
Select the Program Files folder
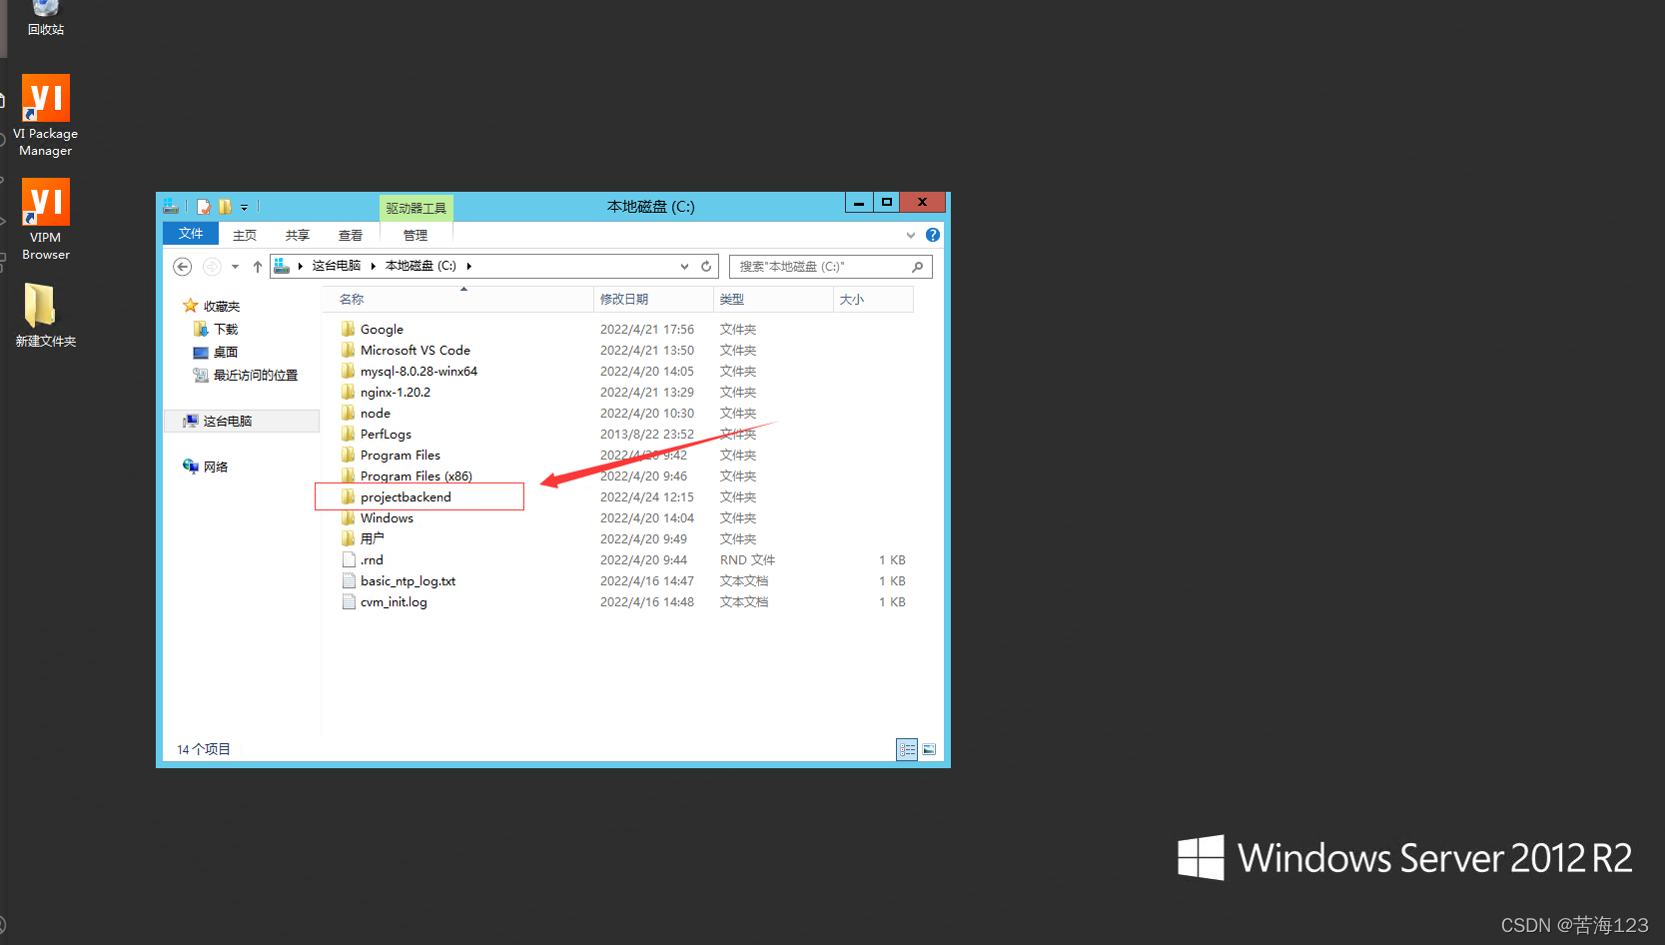click(390, 455)
